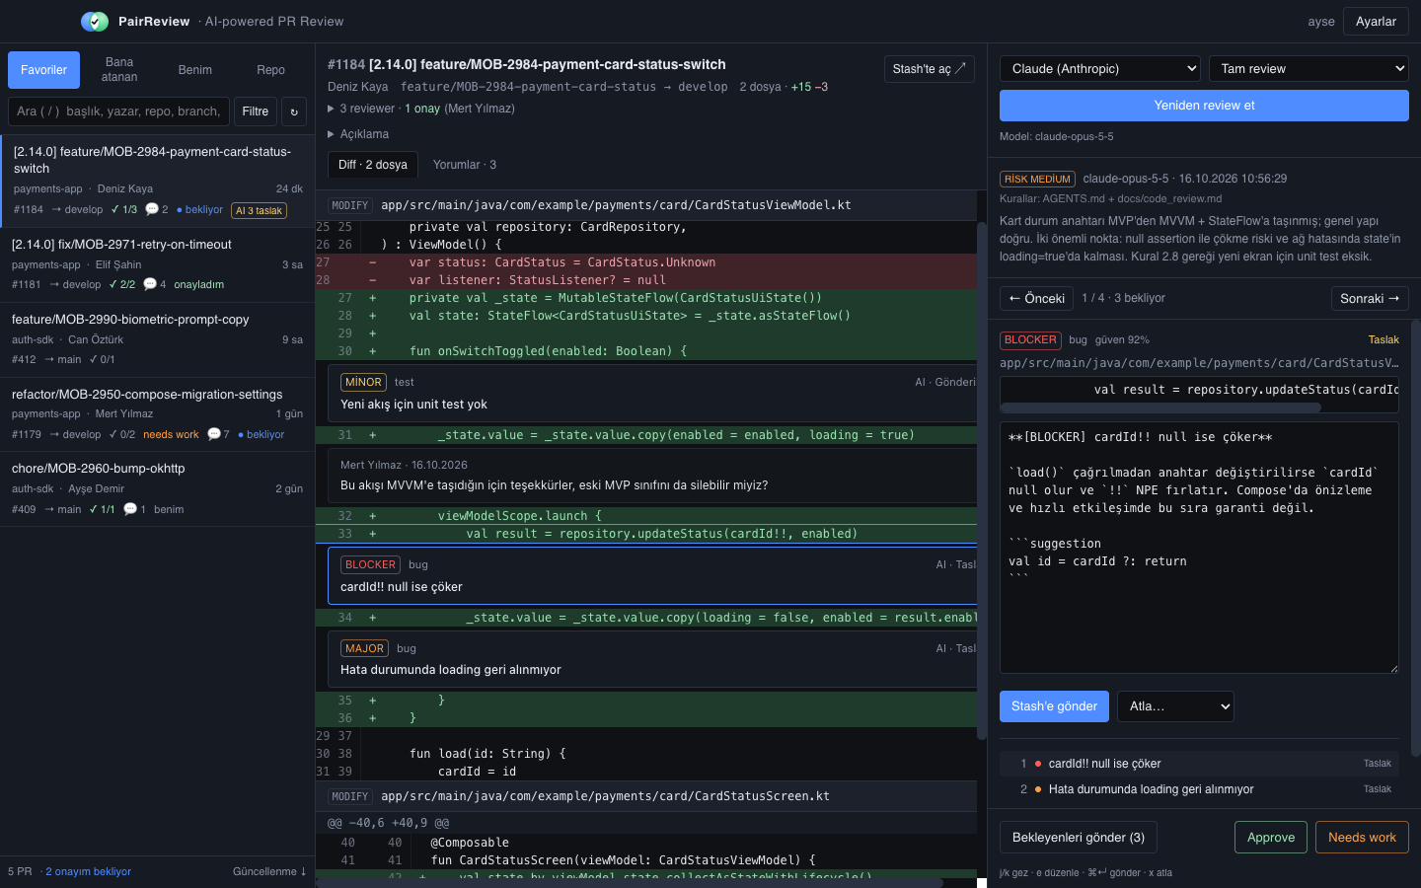Screen dimensions: 1421x888
Task: Click comment bubble icon on PR #1179
Action: (213, 434)
